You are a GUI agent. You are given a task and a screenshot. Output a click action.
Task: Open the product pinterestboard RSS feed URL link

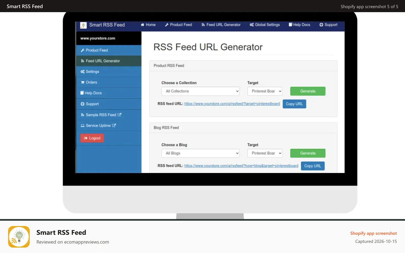click(x=232, y=104)
